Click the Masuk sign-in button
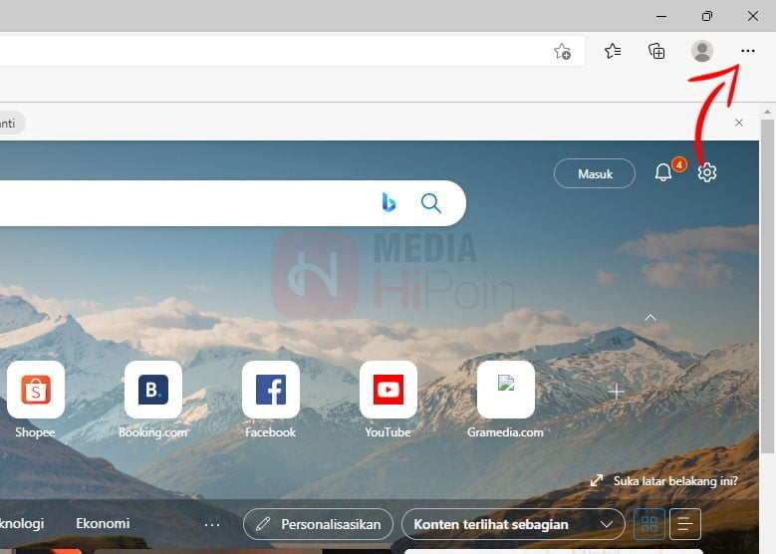Image resolution: width=776 pixels, height=554 pixels. pyautogui.click(x=595, y=173)
